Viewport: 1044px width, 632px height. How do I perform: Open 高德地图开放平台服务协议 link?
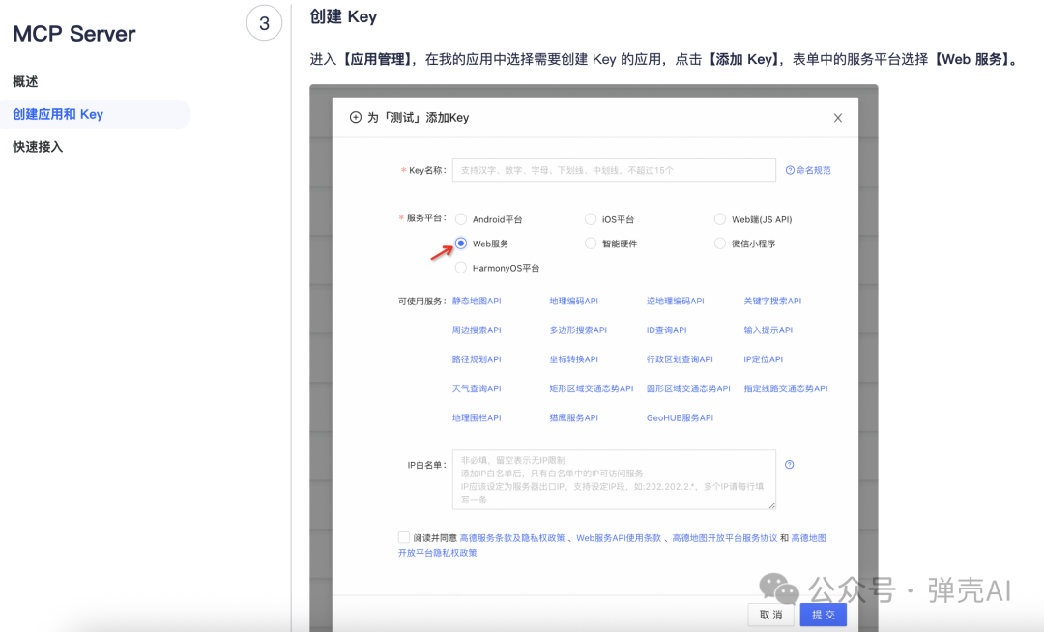coord(724,538)
